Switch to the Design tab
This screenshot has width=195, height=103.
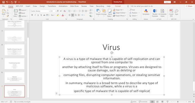[x=42, y=6]
